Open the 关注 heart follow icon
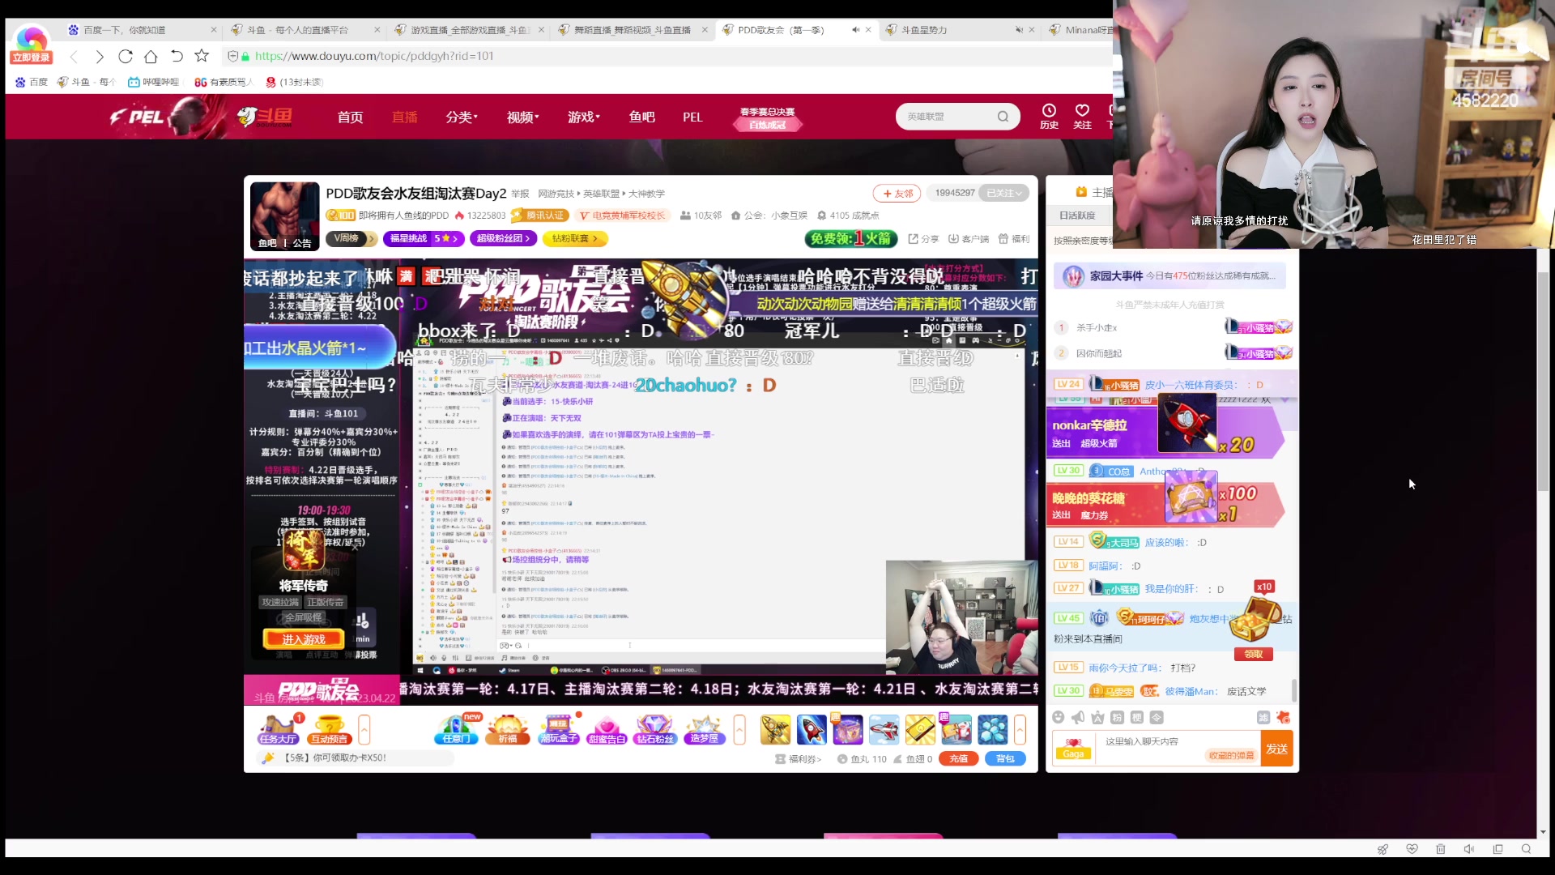 click(1082, 116)
